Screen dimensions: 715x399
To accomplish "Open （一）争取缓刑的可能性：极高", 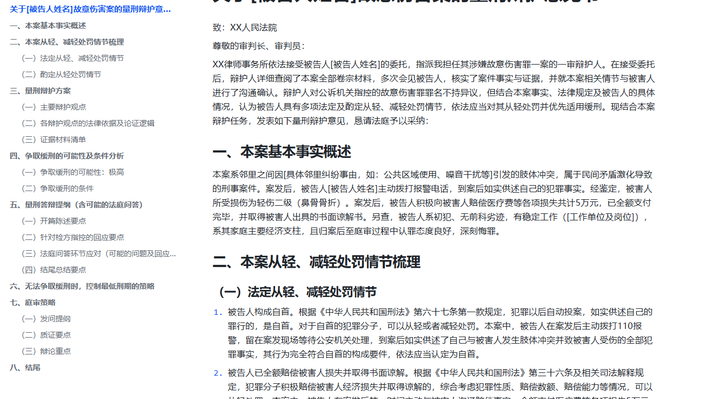I will point(74,172).
